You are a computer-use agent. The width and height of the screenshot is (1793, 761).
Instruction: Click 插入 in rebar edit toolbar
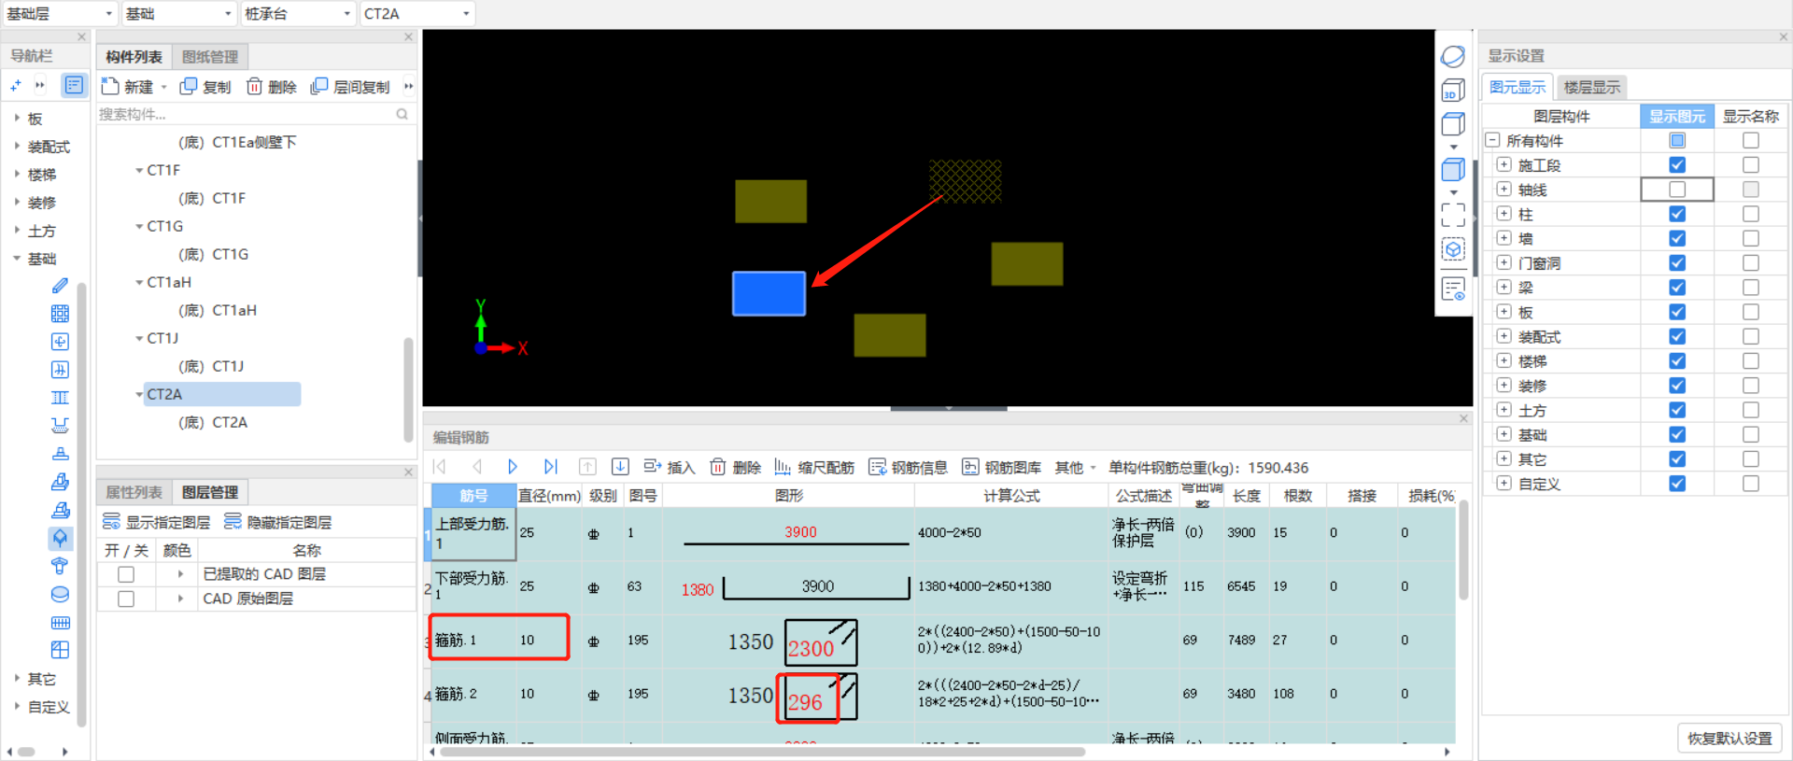coord(670,467)
